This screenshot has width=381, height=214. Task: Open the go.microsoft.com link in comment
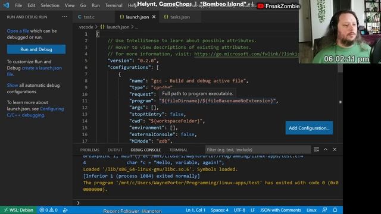(x=246, y=54)
